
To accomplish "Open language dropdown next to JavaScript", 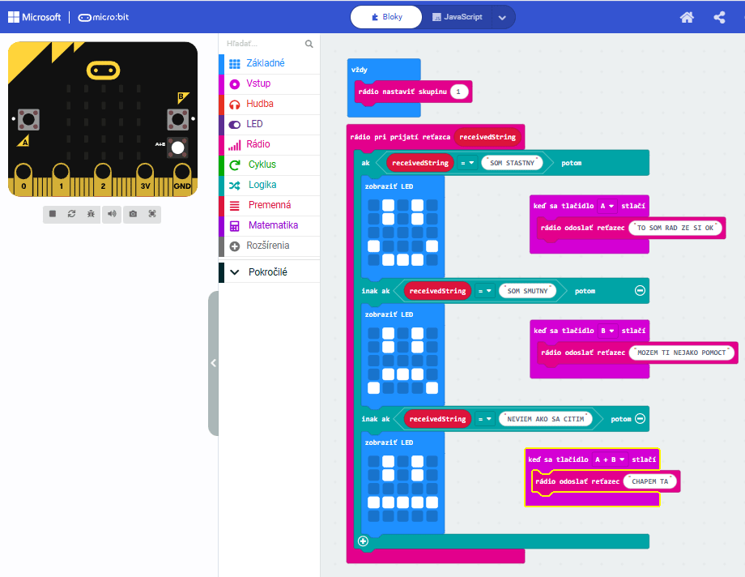I will click(502, 17).
